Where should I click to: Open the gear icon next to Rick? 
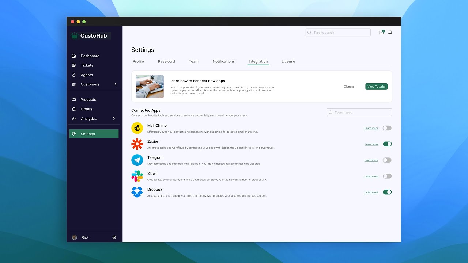point(114,237)
